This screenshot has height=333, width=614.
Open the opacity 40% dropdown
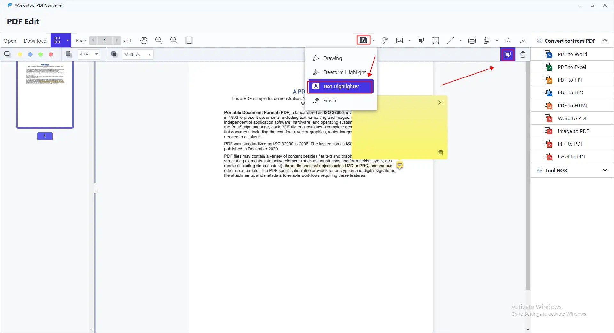89,54
